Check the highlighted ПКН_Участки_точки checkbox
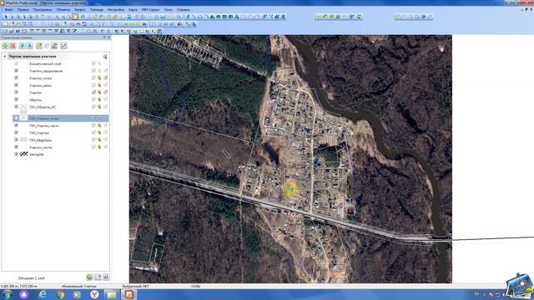This screenshot has width=534, height=300. (x=16, y=118)
